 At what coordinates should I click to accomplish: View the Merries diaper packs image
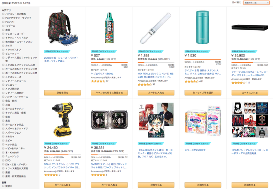pyautogui.click(x=203, y=121)
